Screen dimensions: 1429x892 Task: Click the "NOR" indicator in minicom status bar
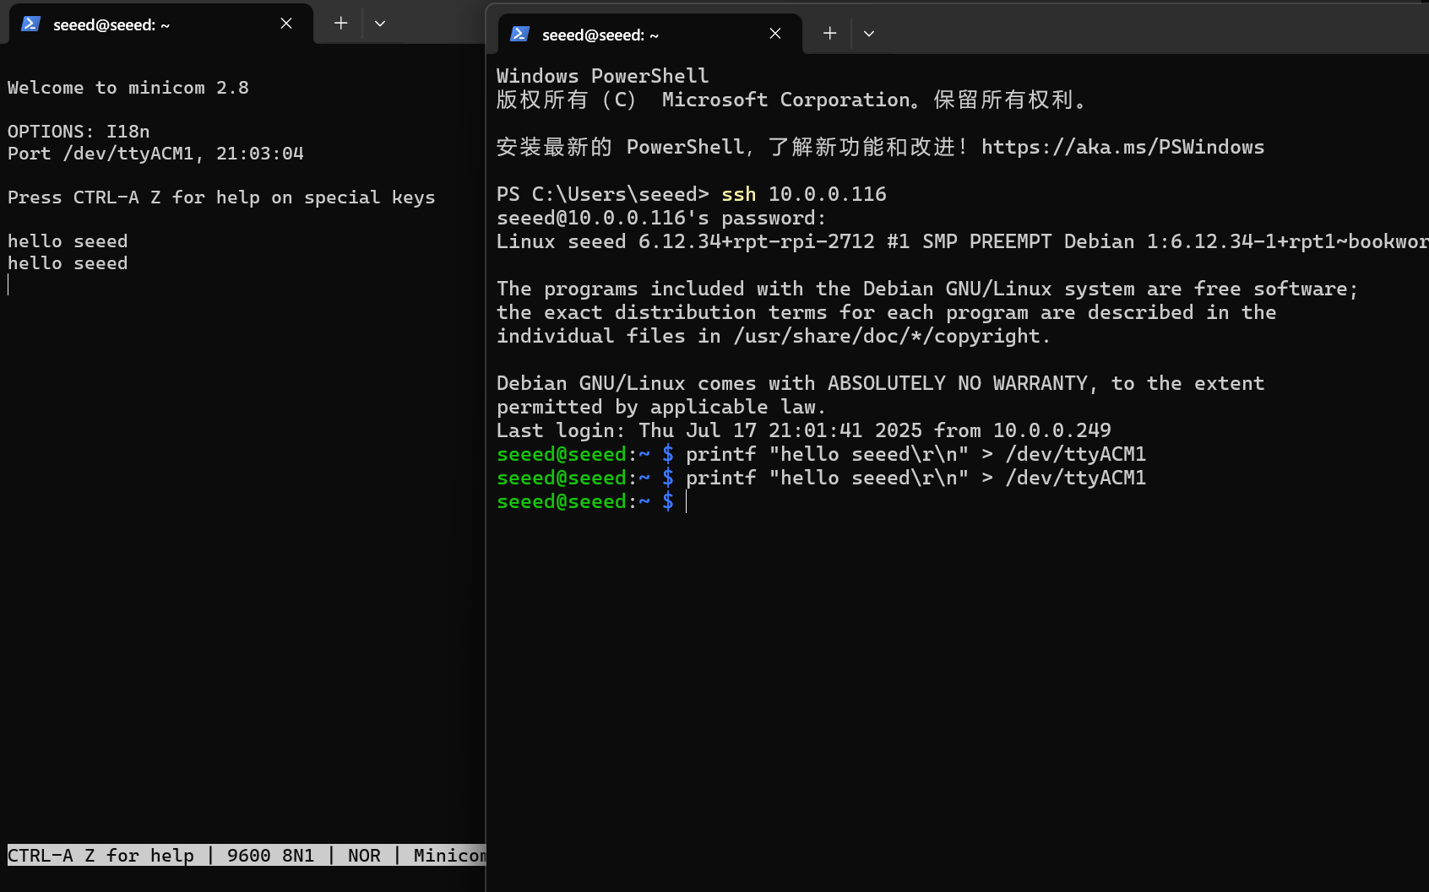point(364,856)
